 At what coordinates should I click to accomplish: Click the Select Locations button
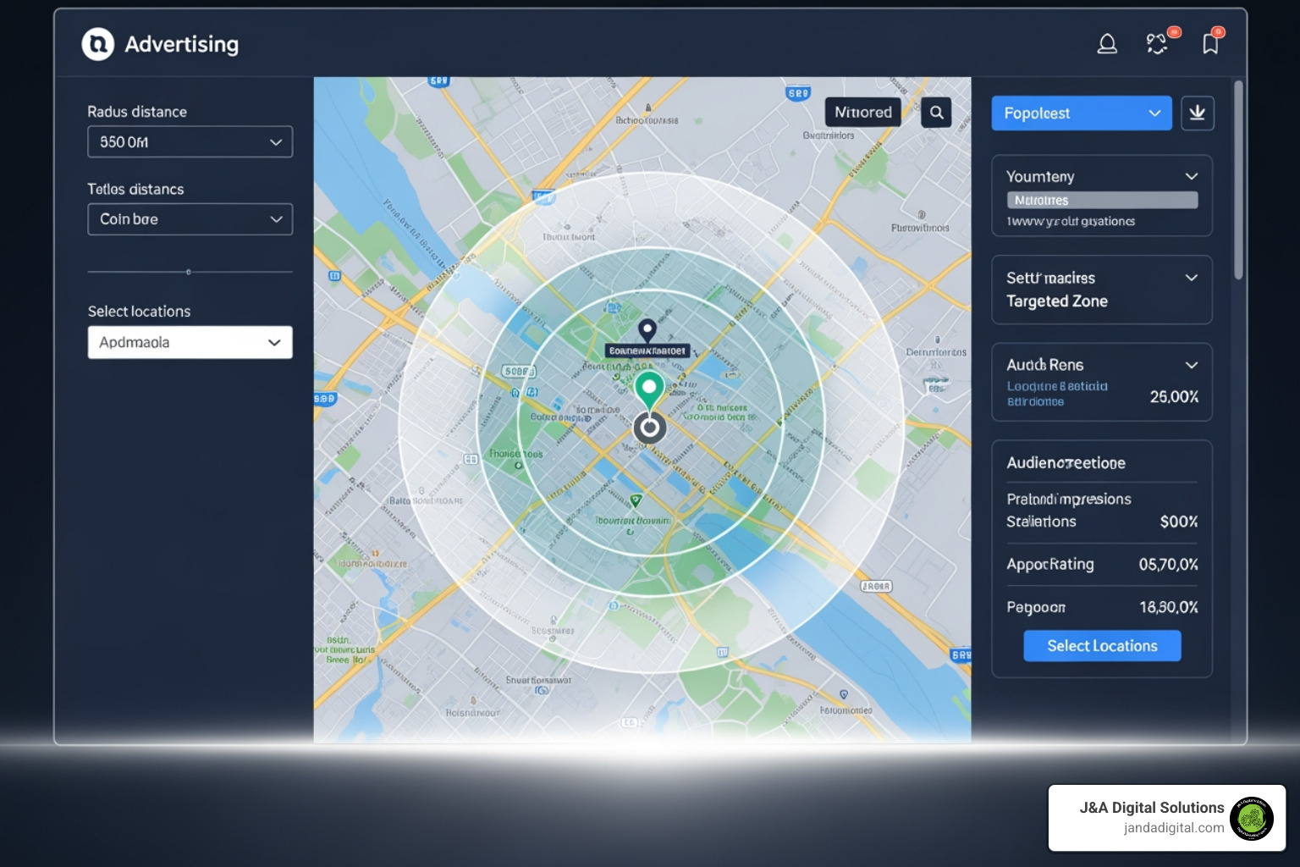pyautogui.click(x=1102, y=646)
